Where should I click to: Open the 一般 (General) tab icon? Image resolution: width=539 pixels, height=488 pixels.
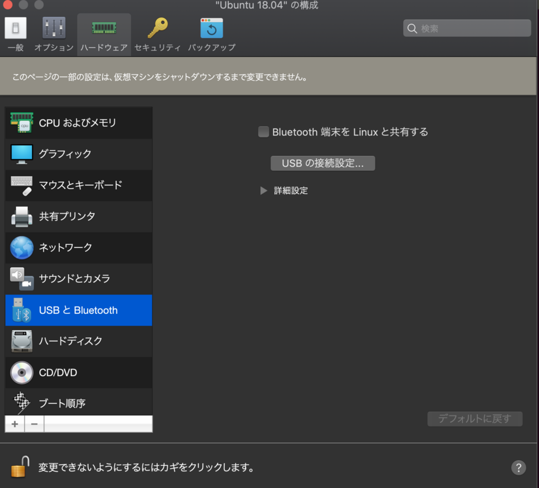(x=16, y=28)
